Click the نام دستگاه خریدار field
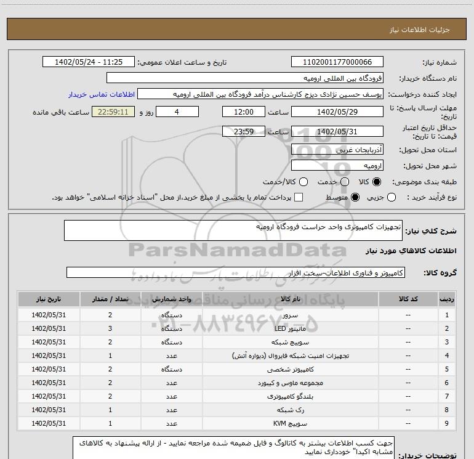Screen dimensions: 474x459 (244, 79)
